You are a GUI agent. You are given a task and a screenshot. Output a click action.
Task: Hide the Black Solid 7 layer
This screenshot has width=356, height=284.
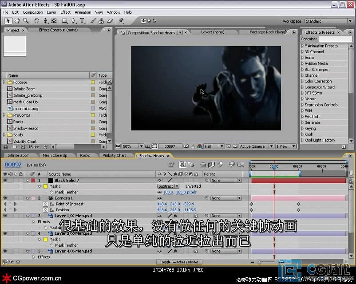[5, 180]
